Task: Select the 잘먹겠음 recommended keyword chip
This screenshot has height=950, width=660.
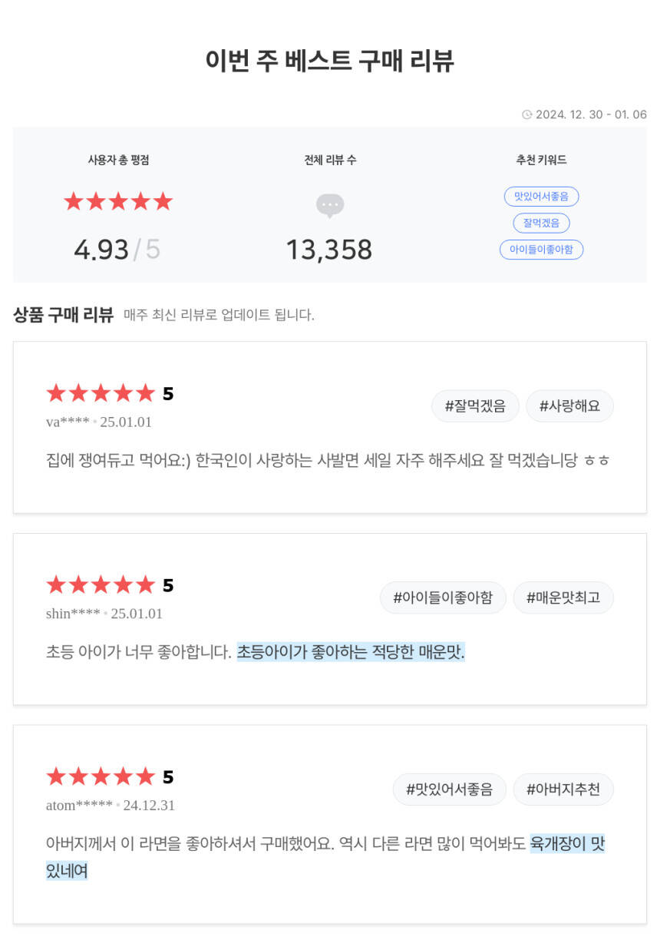Action: click(x=541, y=223)
